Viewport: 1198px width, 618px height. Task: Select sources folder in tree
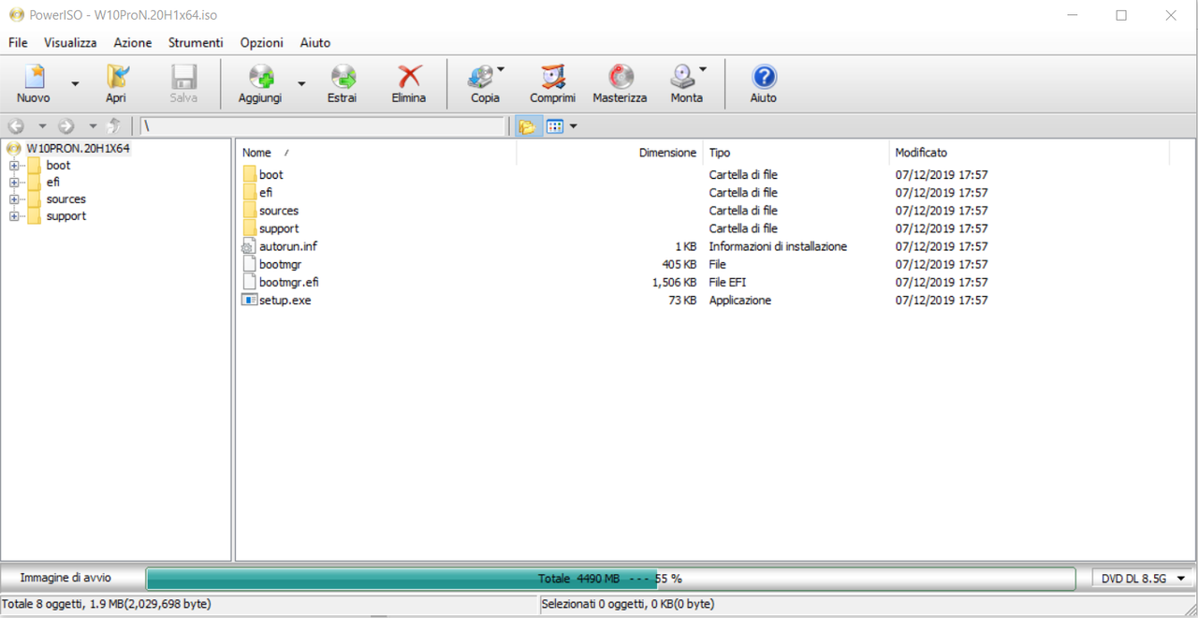click(66, 199)
